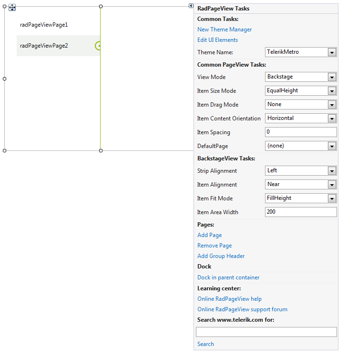347x356 pixels.
Task: Open the Strip Alignment dropdown
Action: (x=332, y=171)
